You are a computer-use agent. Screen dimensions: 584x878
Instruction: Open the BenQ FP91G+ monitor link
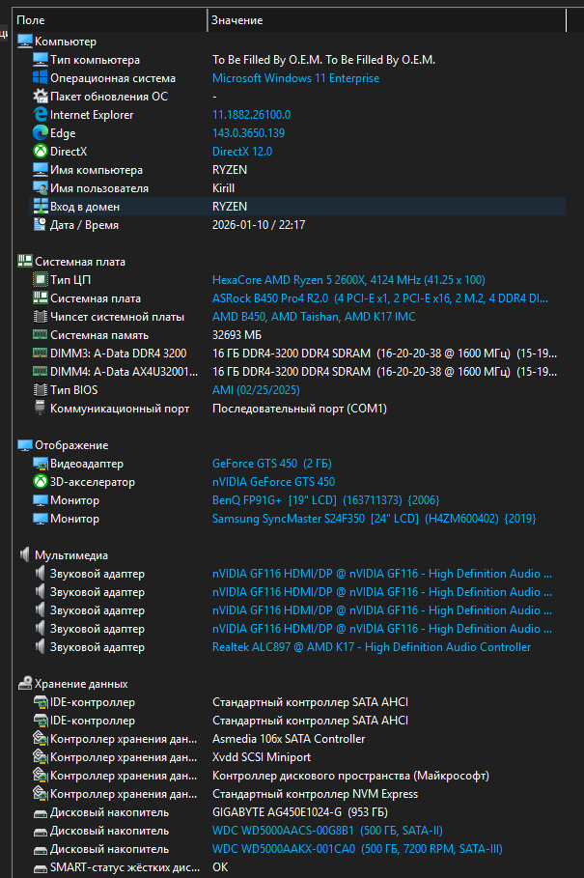click(325, 500)
